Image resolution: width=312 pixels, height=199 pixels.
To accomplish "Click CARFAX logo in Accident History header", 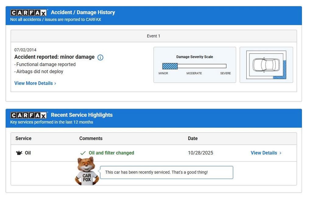I will pos(29,12).
